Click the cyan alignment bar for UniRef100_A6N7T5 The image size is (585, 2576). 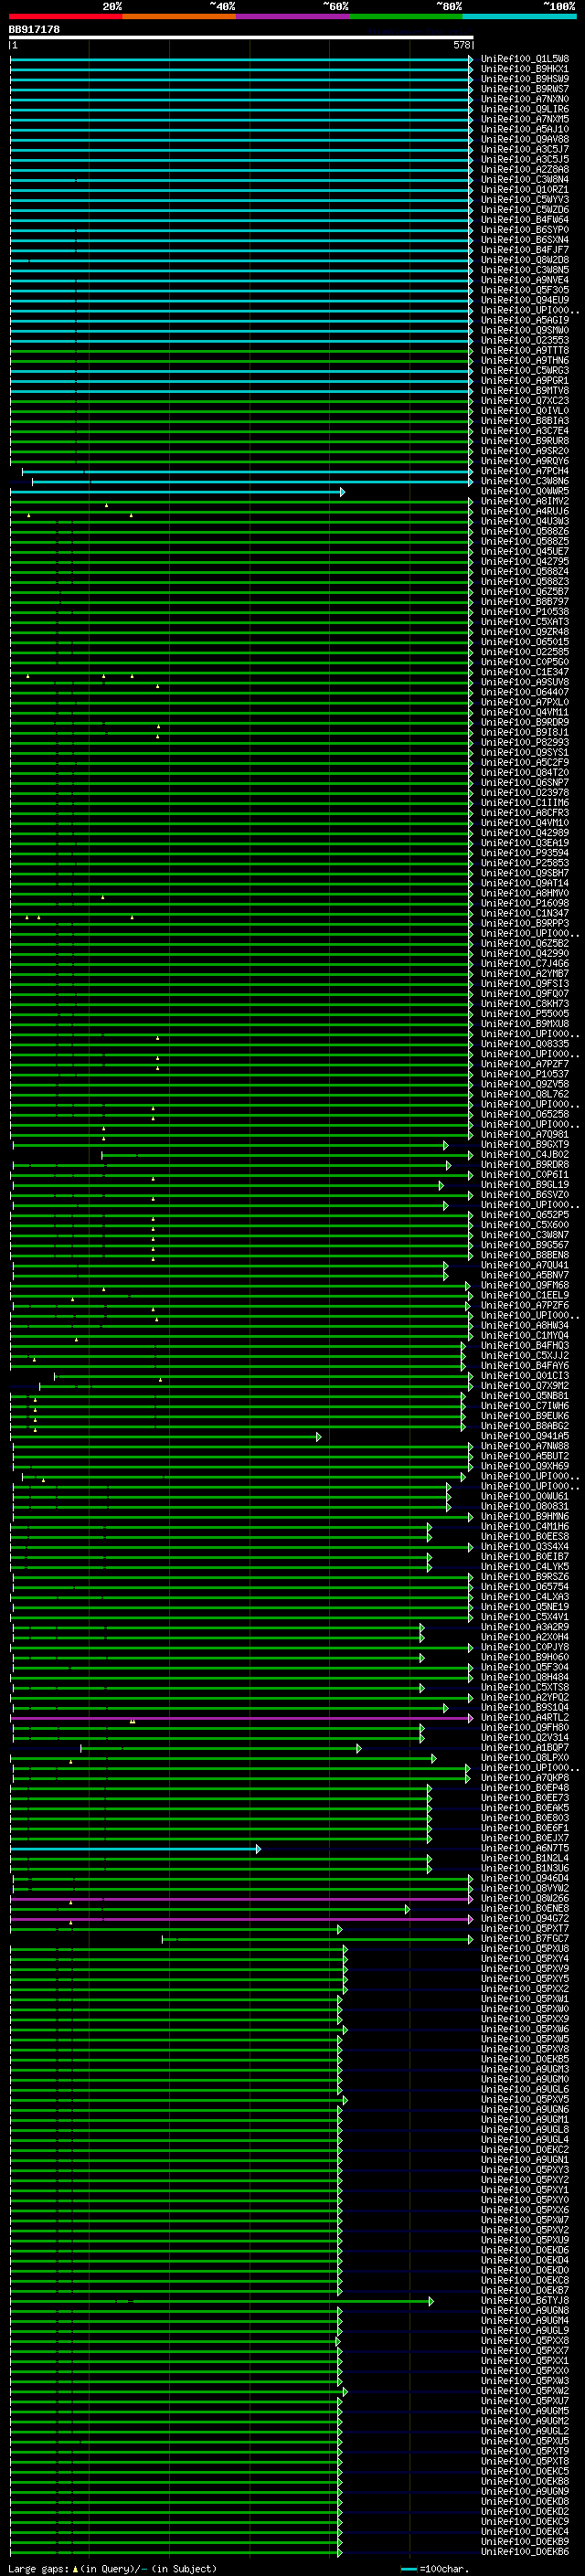coord(135,1849)
